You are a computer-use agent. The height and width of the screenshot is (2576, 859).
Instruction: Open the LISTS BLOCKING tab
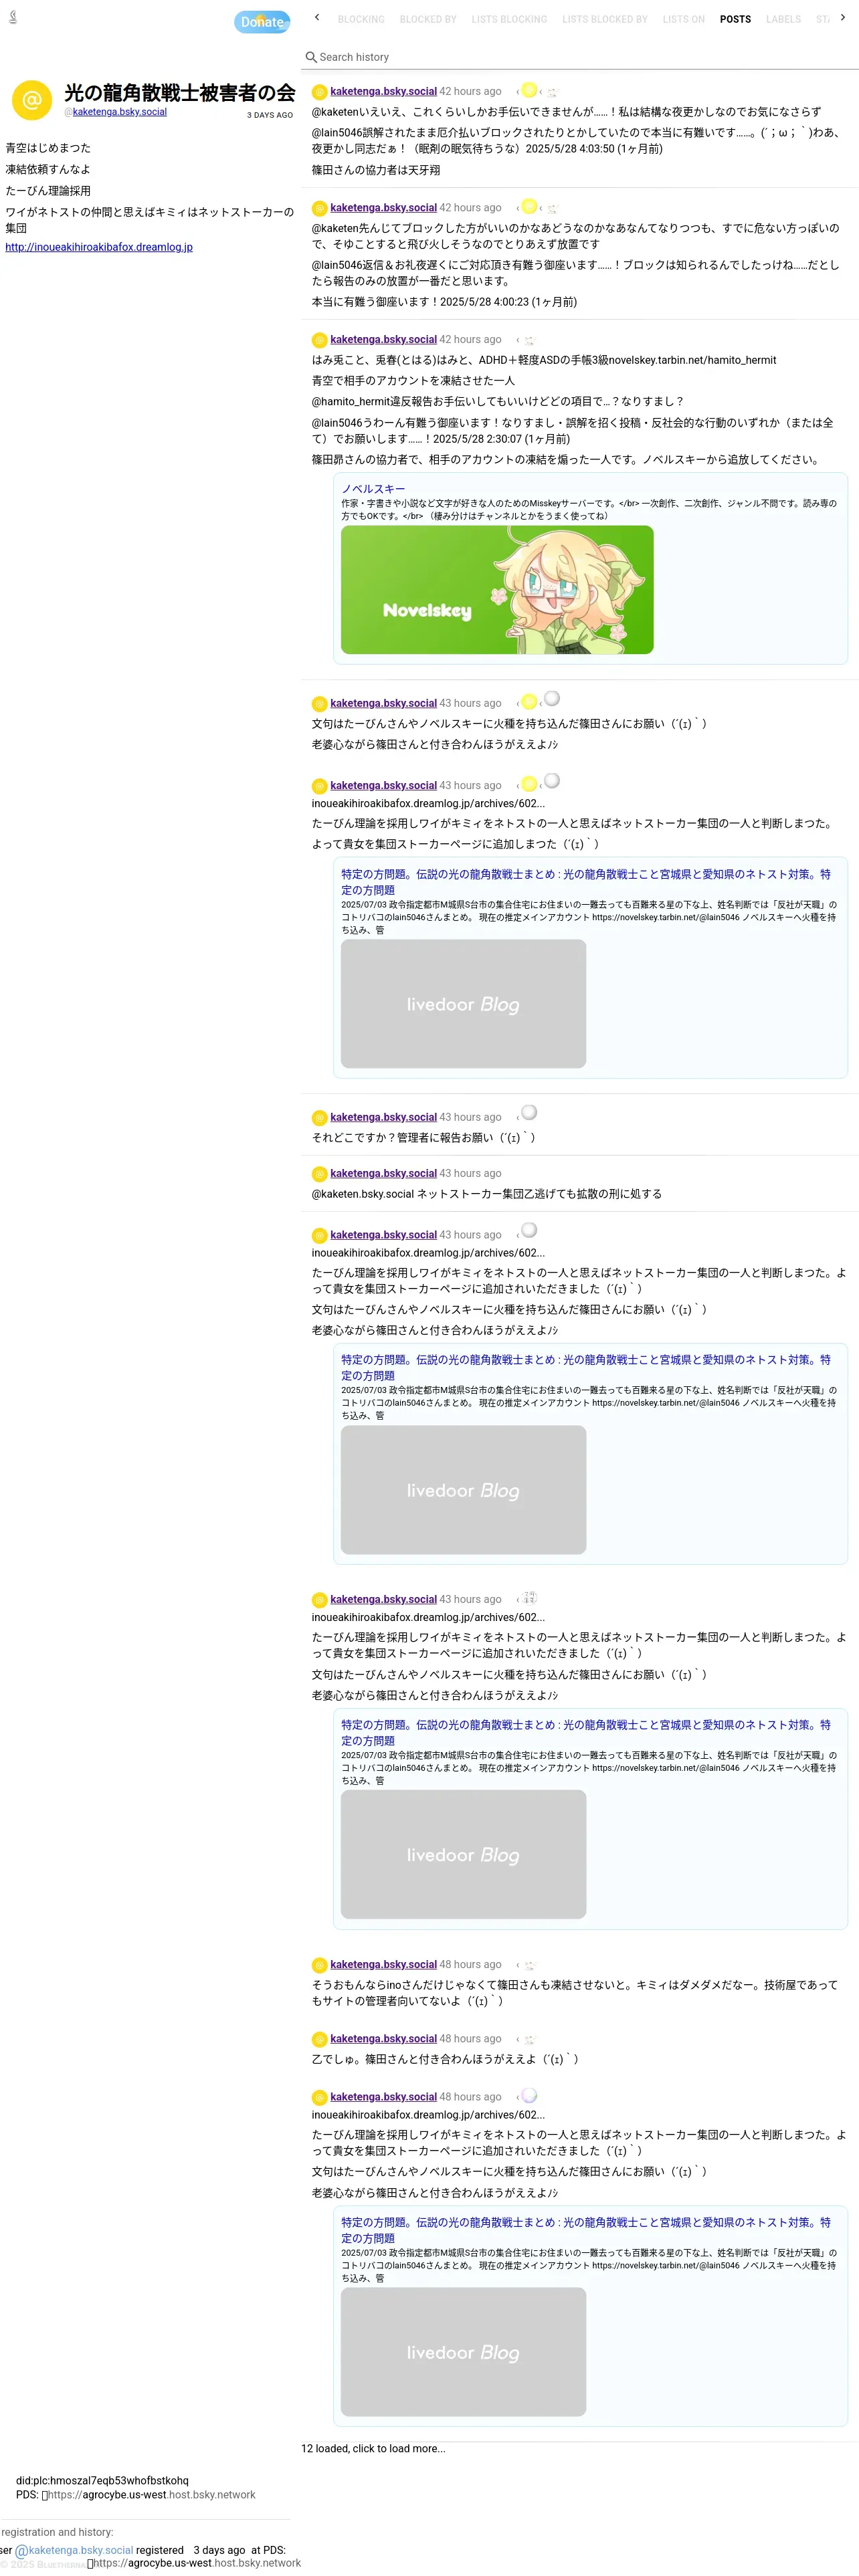pos(509,19)
